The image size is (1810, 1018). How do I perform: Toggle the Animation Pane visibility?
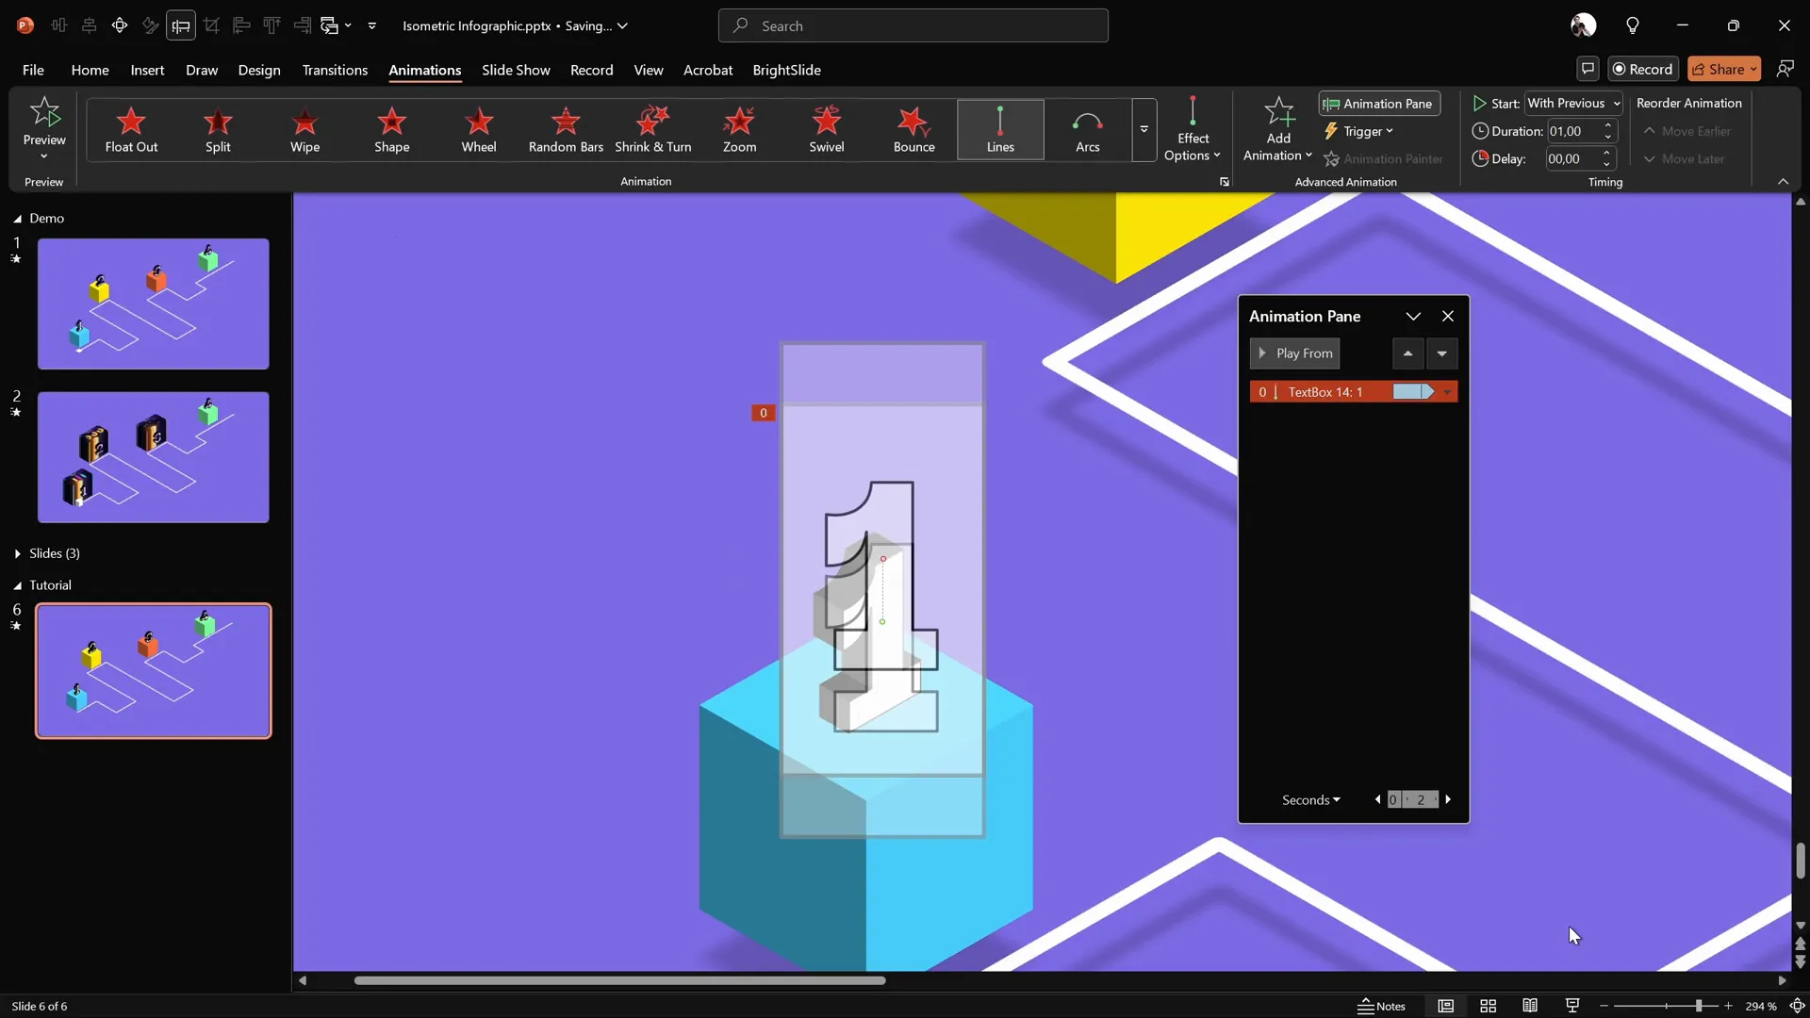coord(1378,103)
